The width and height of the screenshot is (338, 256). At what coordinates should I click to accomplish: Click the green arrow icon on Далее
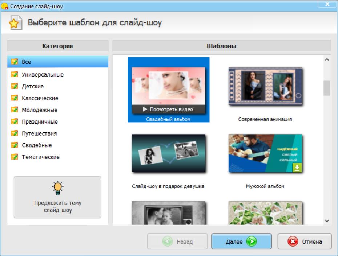tap(251, 241)
